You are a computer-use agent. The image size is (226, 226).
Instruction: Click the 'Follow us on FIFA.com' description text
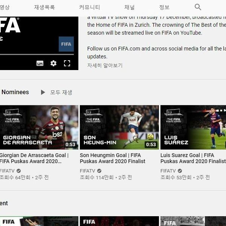(157, 53)
